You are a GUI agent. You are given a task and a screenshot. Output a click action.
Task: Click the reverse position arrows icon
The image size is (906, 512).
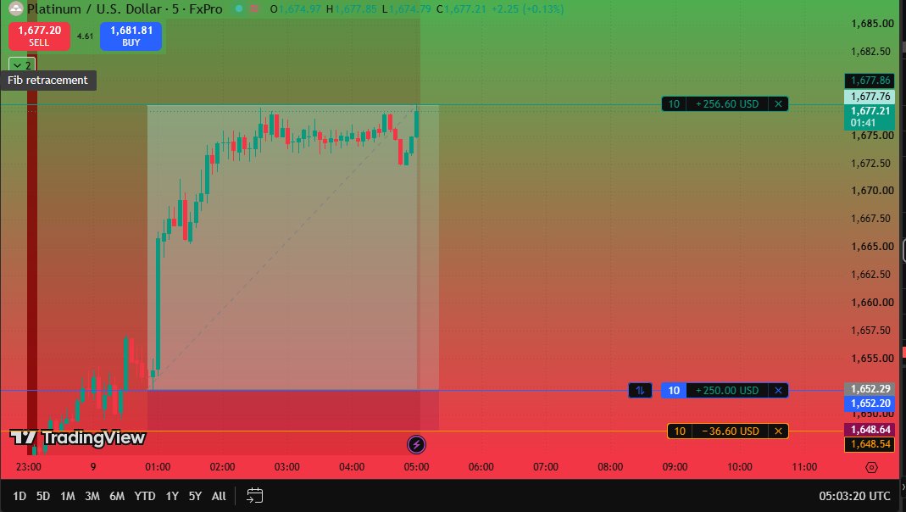click(640, 391)
